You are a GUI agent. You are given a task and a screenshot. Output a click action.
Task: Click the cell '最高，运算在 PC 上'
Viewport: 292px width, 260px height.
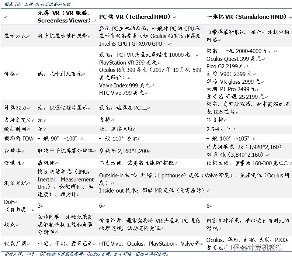pos(123,108)
